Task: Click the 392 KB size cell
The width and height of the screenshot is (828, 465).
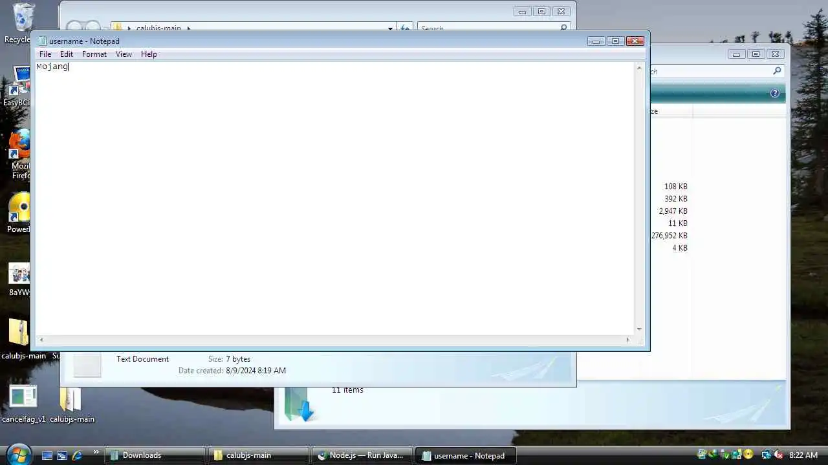Action: (675, 199)
